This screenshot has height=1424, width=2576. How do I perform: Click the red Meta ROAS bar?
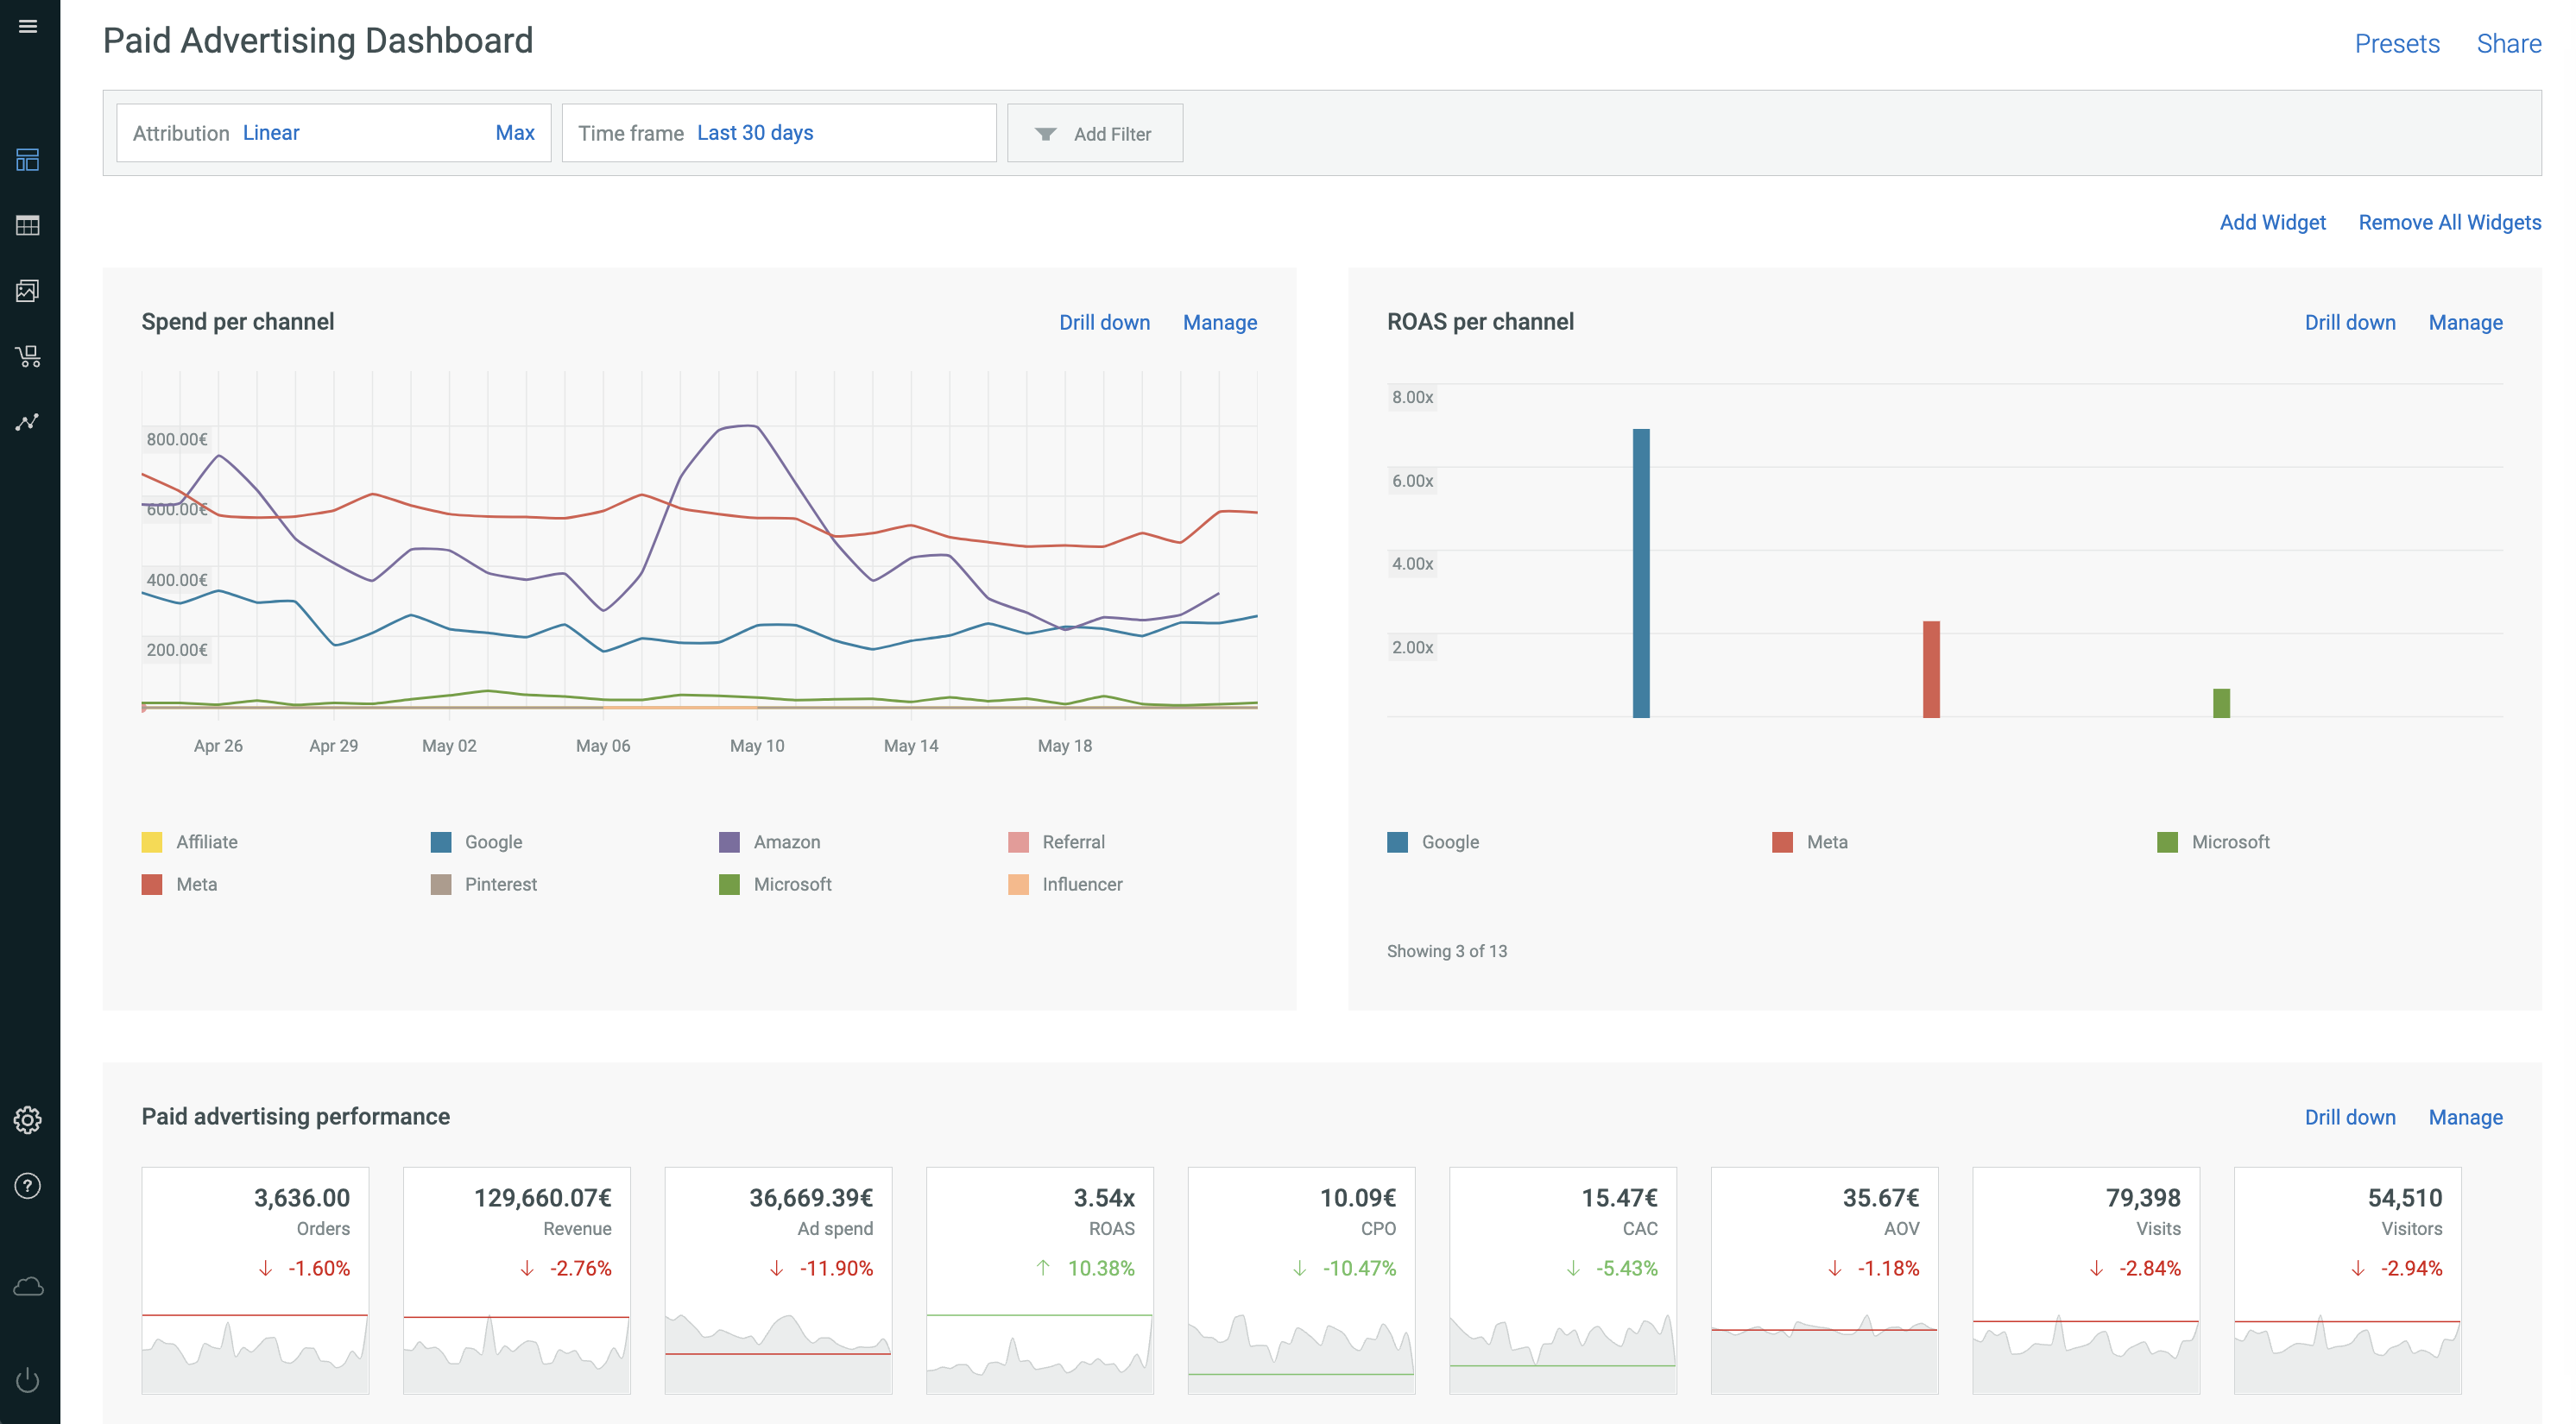1931,669
